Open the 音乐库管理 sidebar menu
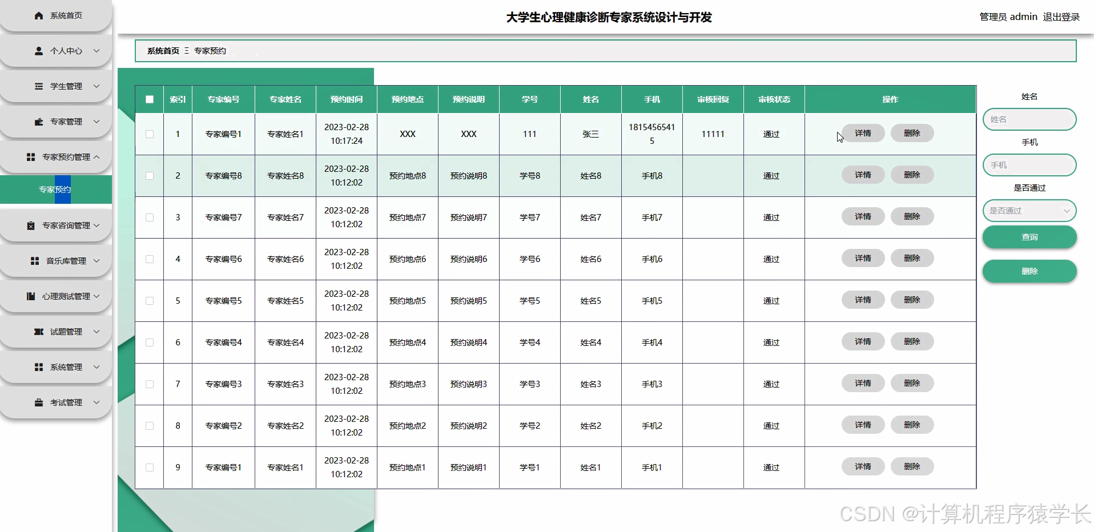This screenshot has width=1094, height=532. [56, 261]
